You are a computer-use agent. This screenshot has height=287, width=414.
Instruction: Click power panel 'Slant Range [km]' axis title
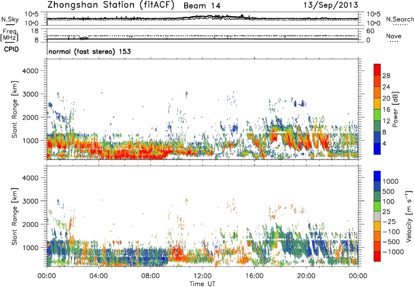pos(14,109)
